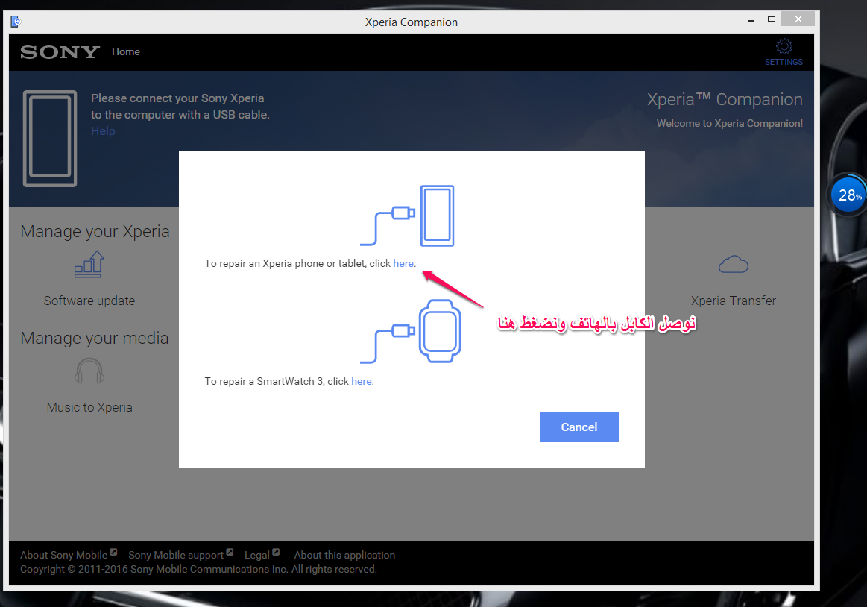Open the Help link under connect message
The width and height of the screenshot is (867, 607).
pos(103,131)
